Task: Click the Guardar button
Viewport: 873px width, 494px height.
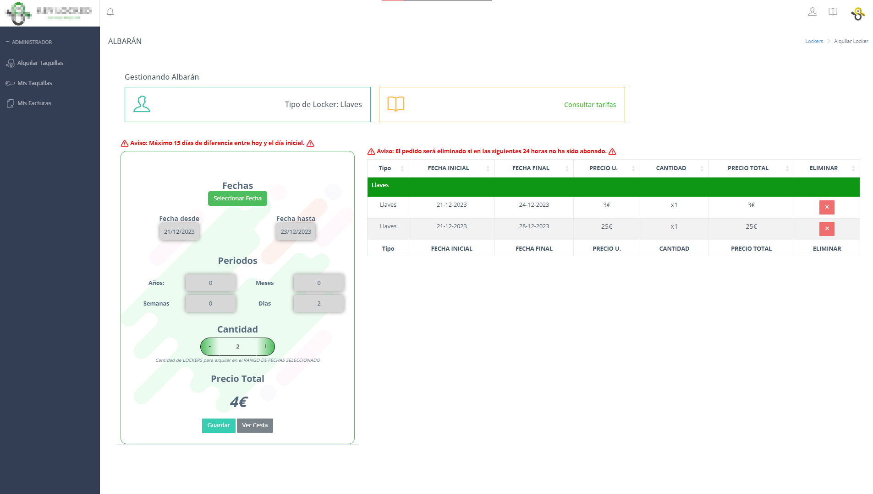Action: pyautogui.click(x=219, y=425)
